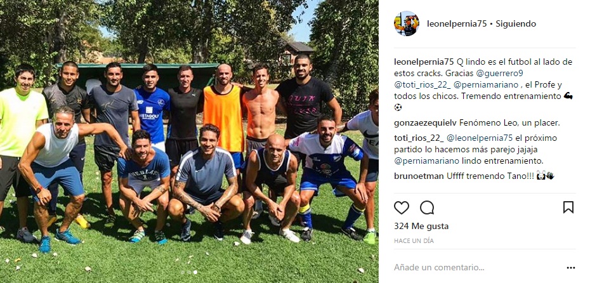
Task: Open the @toti_rios_22_ mention in the caption
Action: [421, 84]
